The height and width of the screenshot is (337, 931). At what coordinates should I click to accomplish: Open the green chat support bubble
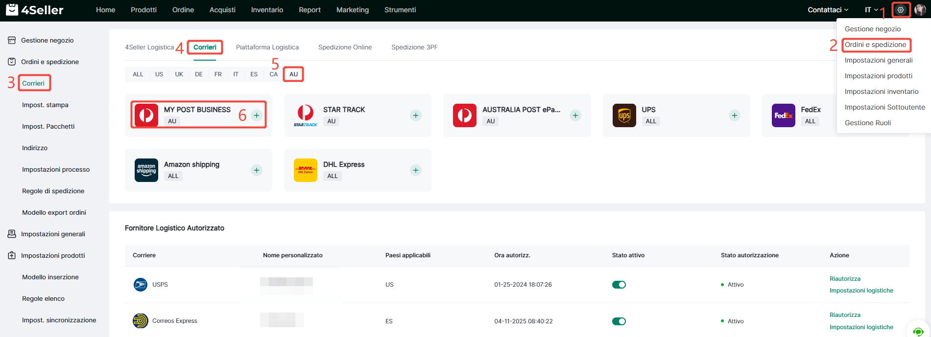(x=918, y=332)
